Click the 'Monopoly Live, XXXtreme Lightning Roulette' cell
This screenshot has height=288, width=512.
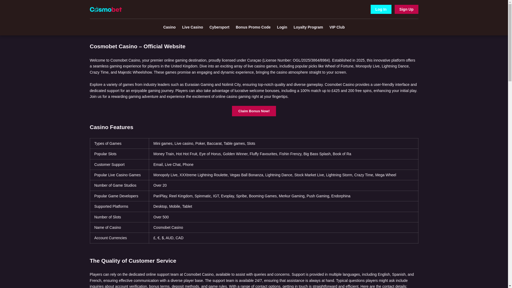click(x=283, y=175)
